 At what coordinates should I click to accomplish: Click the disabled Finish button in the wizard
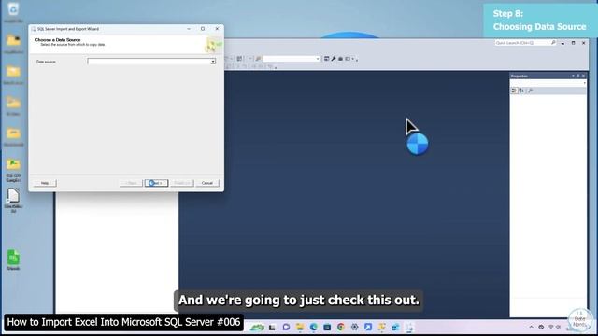pos(182,183)
